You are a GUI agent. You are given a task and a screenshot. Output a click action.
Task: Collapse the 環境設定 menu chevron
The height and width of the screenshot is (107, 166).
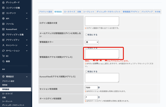[x=27, y=77]
